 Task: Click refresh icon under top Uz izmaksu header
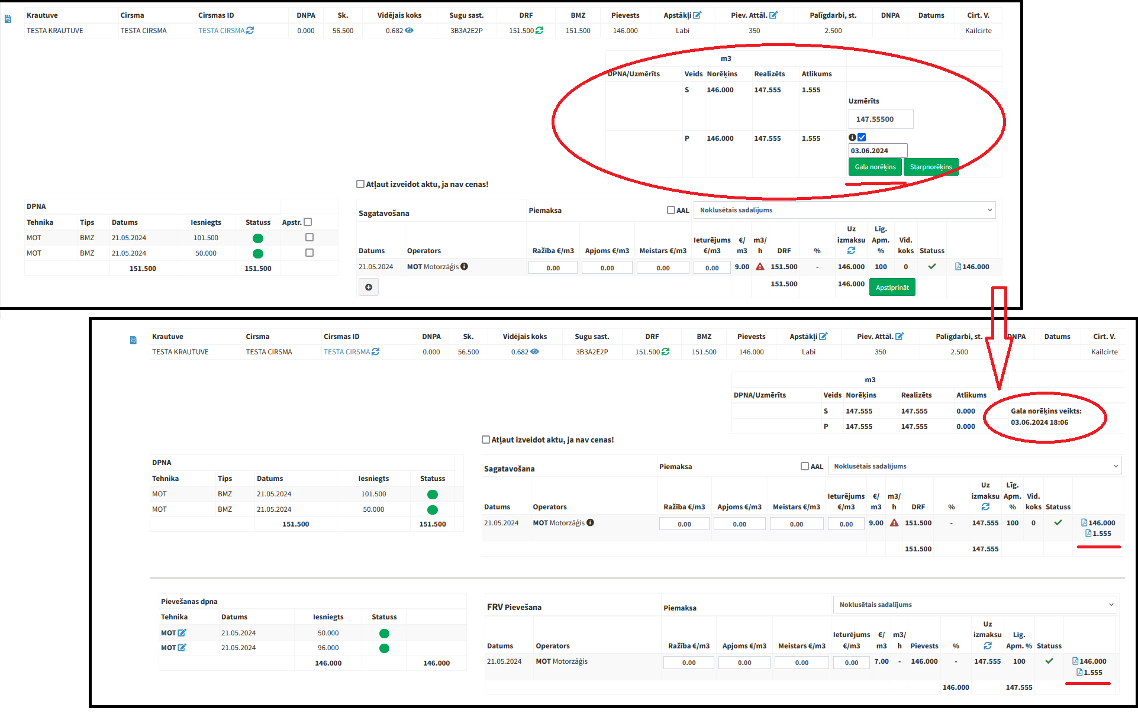(851, 251)
